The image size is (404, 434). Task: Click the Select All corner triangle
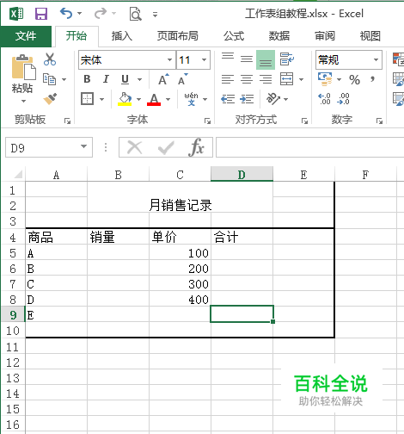18,174
